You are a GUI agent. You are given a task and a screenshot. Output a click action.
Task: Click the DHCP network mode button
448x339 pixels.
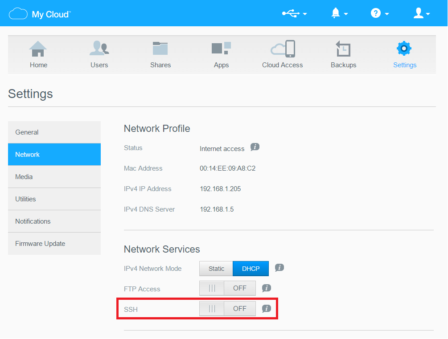(251, 269)
